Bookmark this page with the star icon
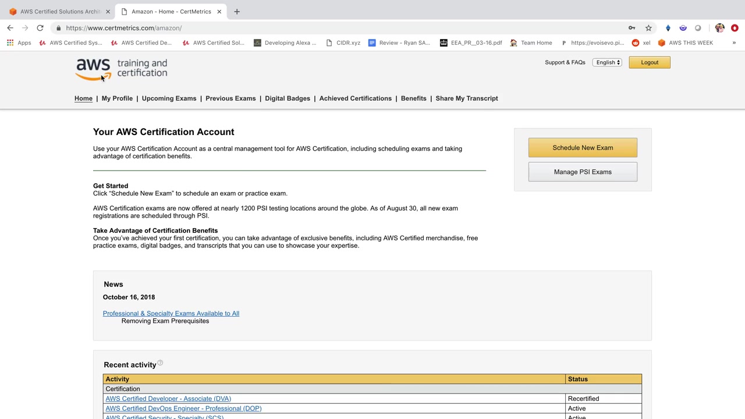 (x=648, y=28)
